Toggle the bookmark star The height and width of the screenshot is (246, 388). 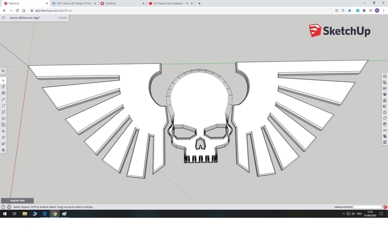[349, 11]
